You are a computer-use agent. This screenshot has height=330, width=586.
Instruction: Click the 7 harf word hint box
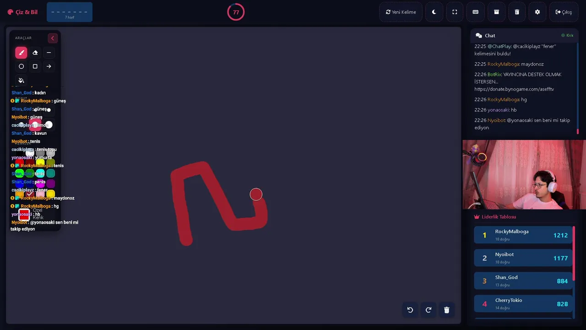coord(70,12)
